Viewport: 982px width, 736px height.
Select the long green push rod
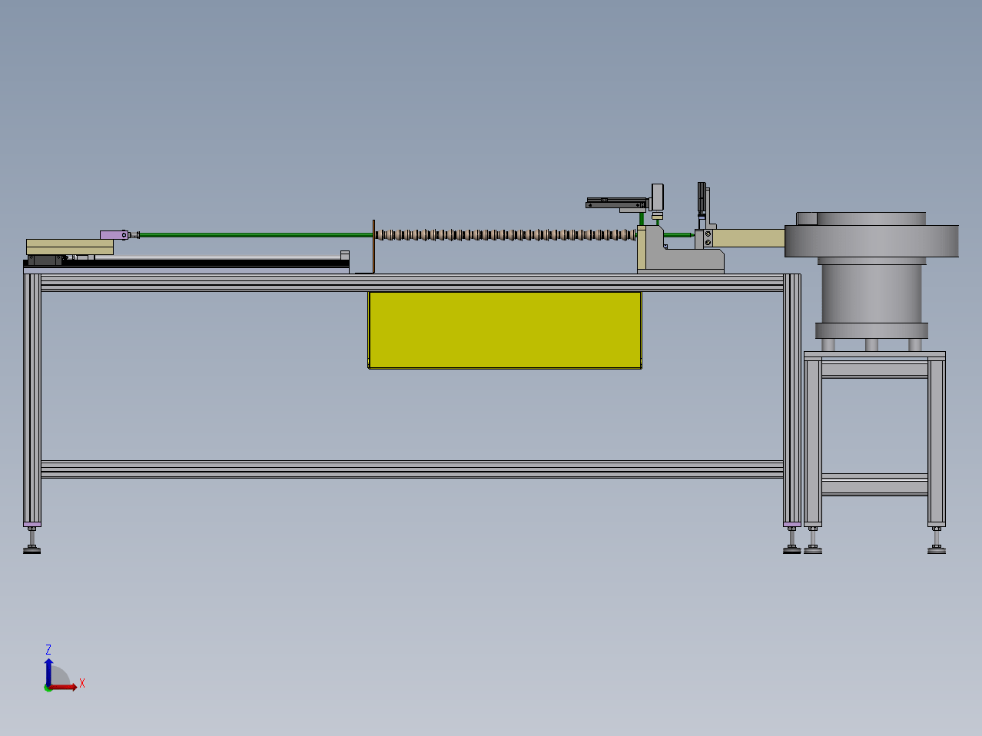(257, 235)
